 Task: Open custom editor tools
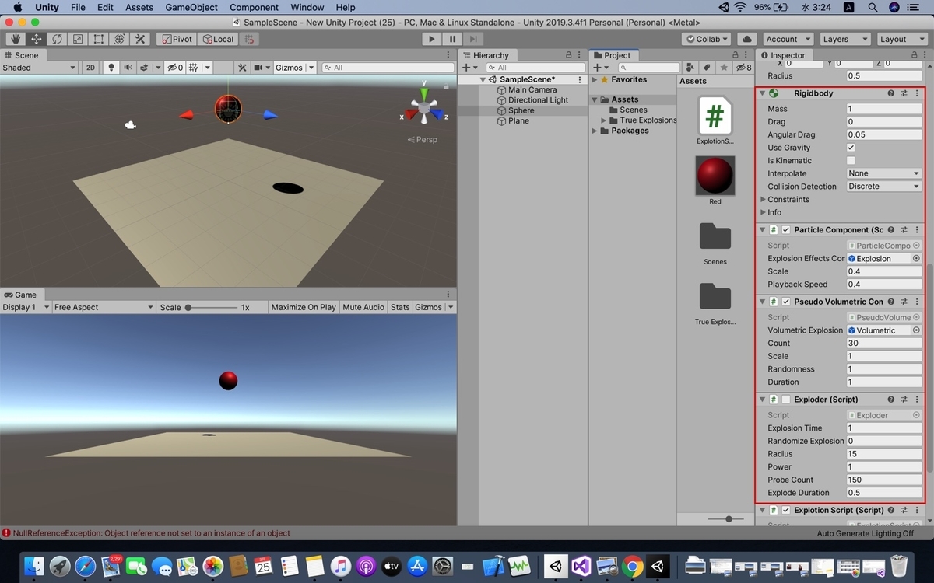click(x=140, y=39)
